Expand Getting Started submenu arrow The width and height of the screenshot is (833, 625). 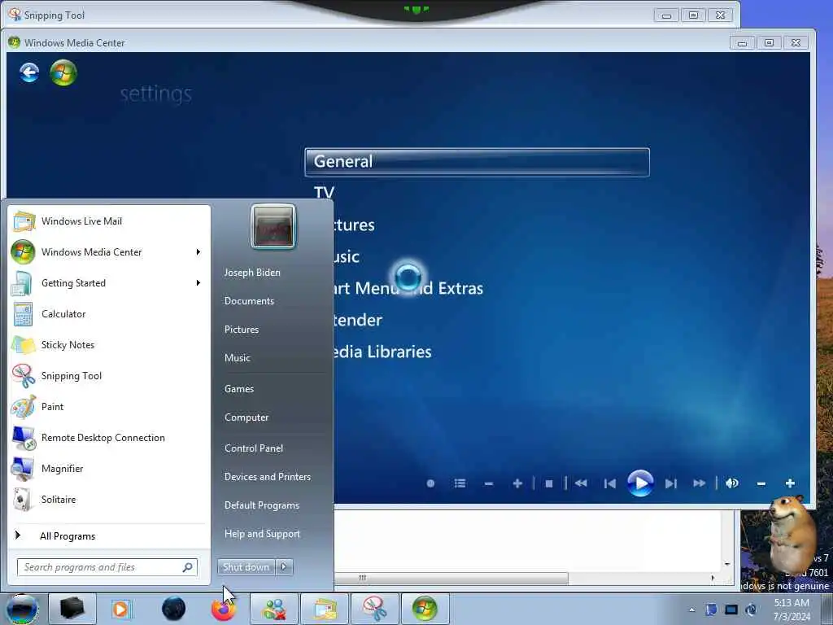pyautogui.click(x=198, y=282)
